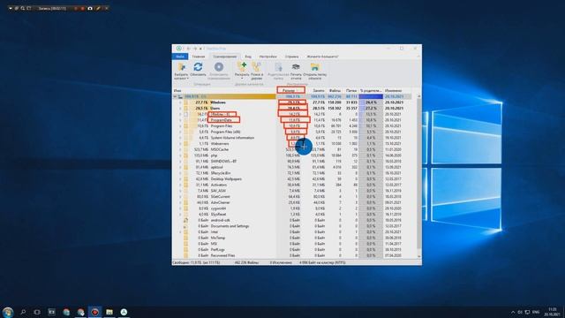Screen dimensions: 565x318
Task: Select the Desktop Wallpapers row
Action: tap(292, 178)
